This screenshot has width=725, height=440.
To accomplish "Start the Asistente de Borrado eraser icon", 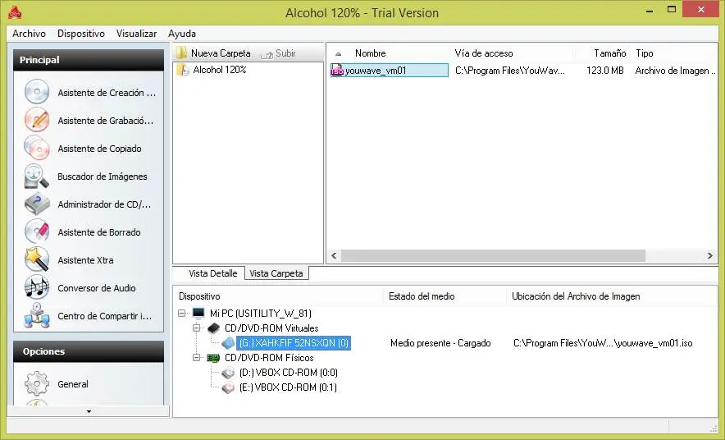I will coord(37,231).
